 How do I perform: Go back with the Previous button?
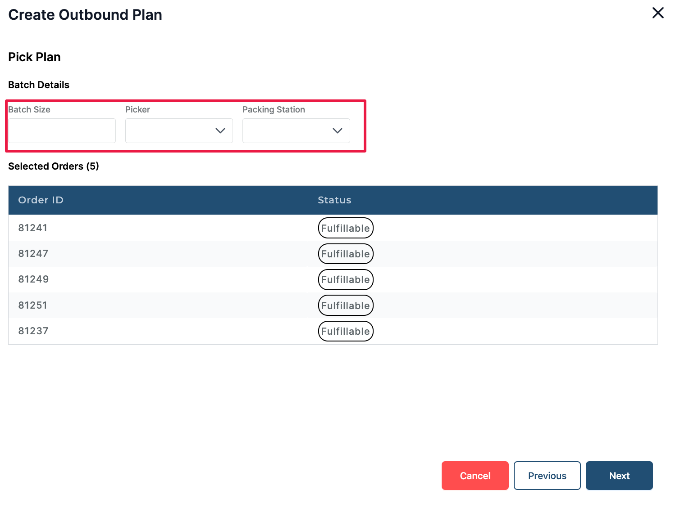(547, 476)
